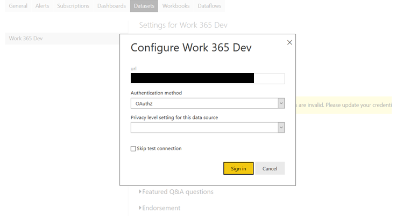
Task: Expand the Endorsement section
Action: coord(160,208)
